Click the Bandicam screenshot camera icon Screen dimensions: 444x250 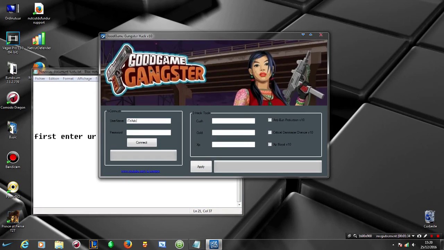click(x=419, y=236)
